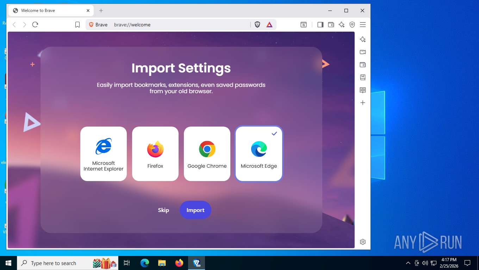Bookmark this page with bookmark icon

coord(77,25)
